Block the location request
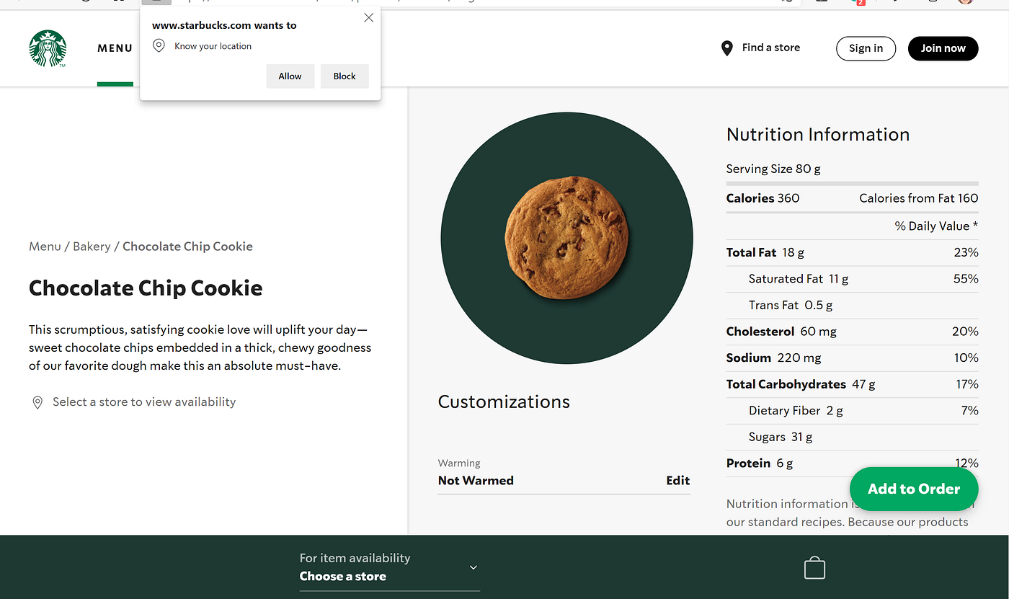Viewport: 1009px width, 599px height. (345, 76)
